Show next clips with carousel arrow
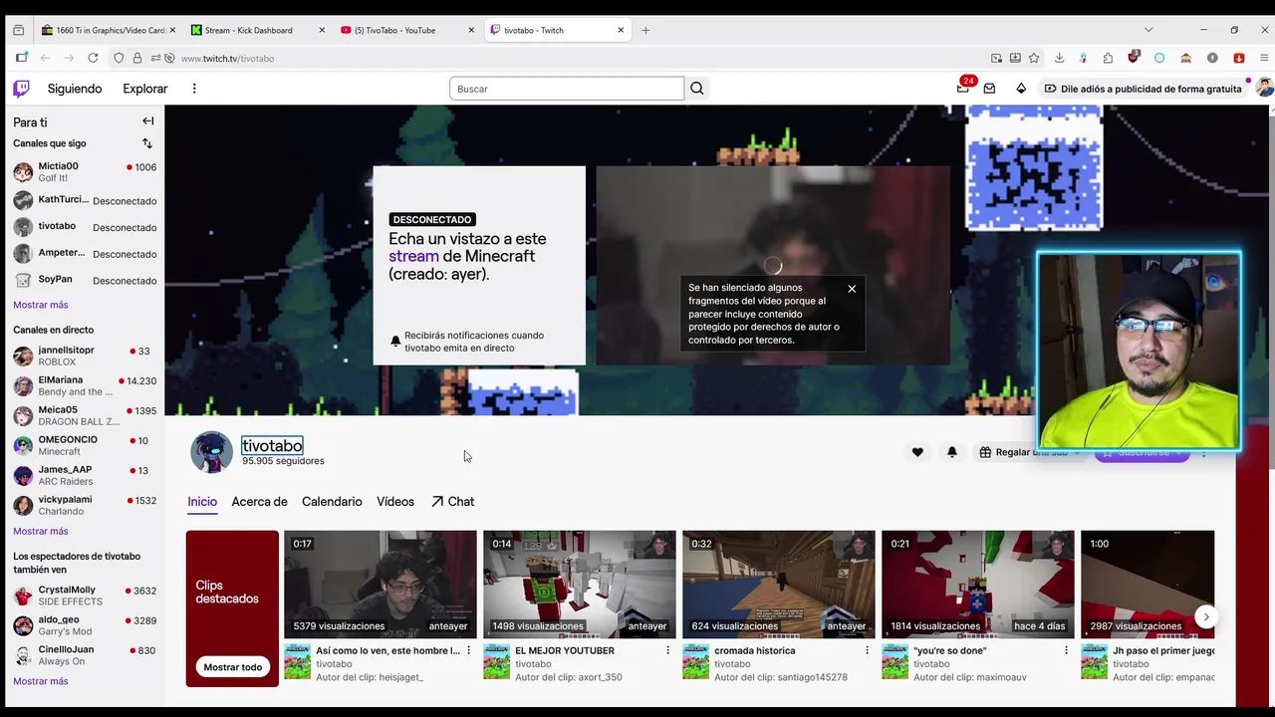The width and height of the screenshot is (1275, 717). point(1206,616)
